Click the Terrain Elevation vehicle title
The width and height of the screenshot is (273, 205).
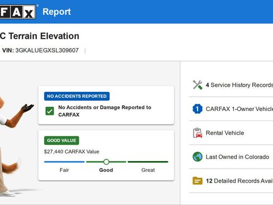pos(40,36)
